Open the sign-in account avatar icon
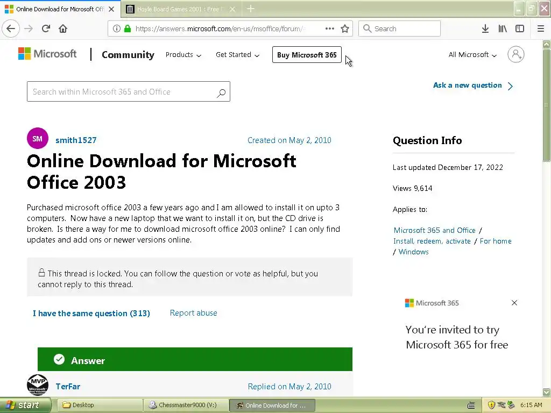Image resolution: width=551 pixels, height=413 pixels. [x=516, y=54]
